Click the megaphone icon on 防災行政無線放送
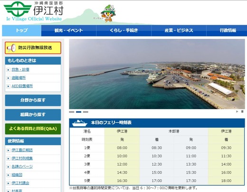 pos(11,48)
